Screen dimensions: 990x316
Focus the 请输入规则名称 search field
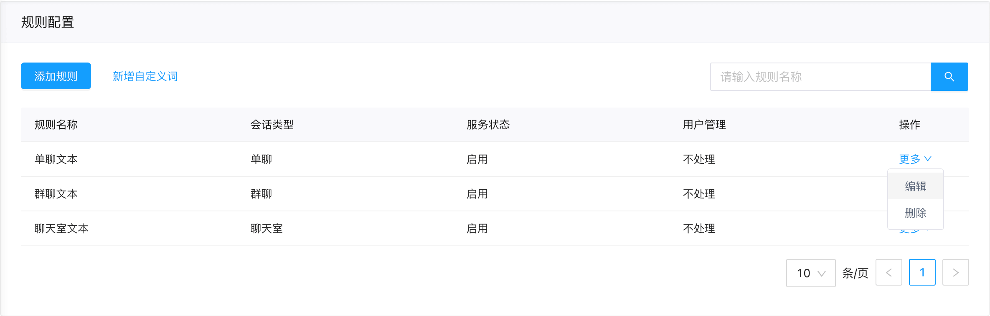pos(820,77)
